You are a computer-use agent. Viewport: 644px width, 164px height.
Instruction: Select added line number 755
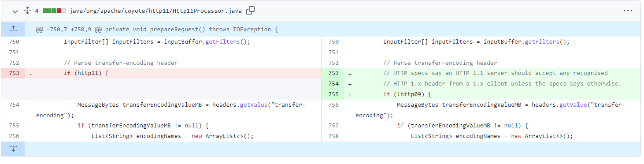[x=333, y=94]
